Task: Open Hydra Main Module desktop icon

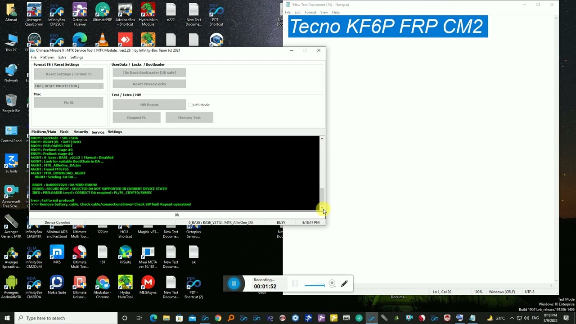Action: tap(148, 14)
